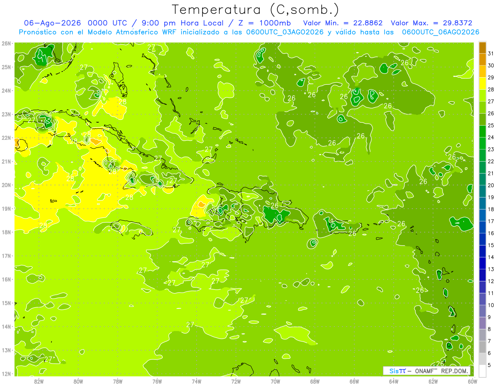Click the 62W longitude axis label
This screenshot has height=387, width=502.
pyautogui.click(x=433, y=381)
